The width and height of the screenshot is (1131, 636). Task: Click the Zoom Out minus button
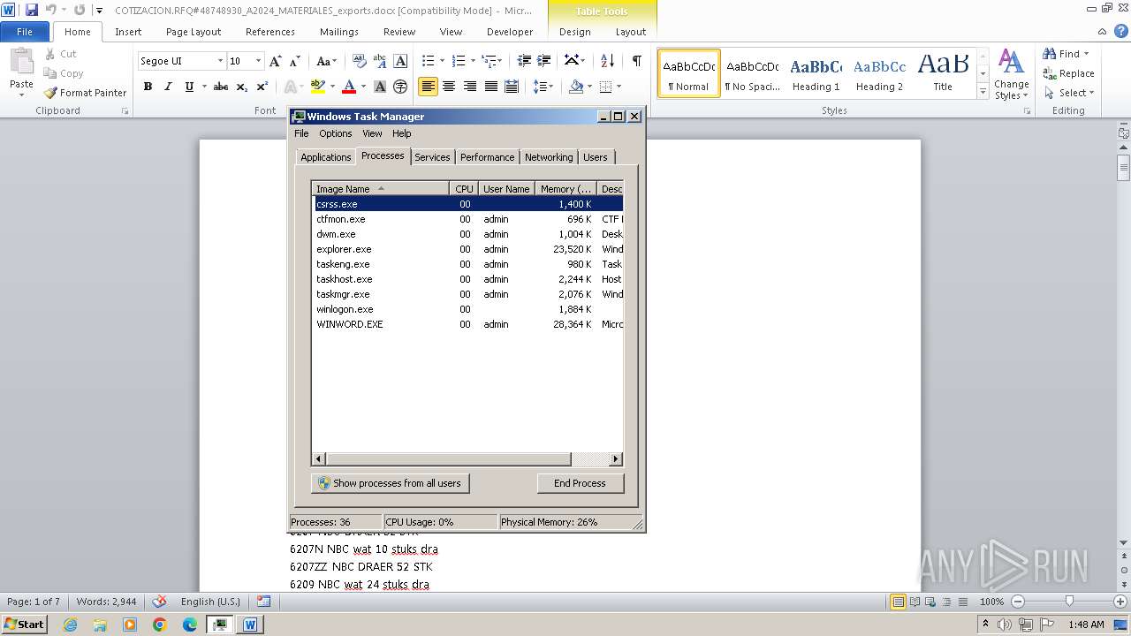1018,602
